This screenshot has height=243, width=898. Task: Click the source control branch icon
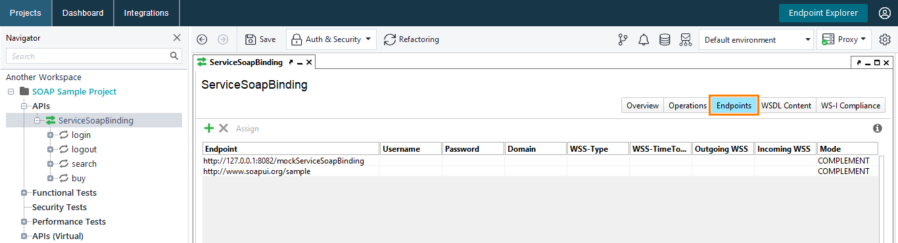(623, 39)
